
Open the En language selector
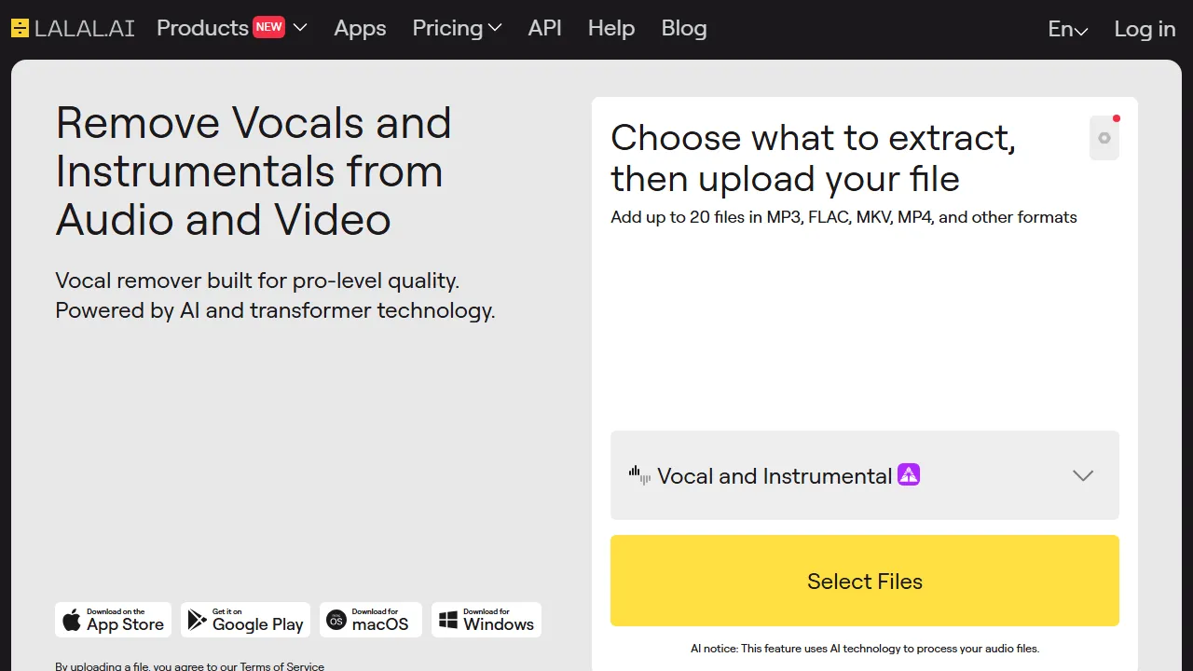1068,29
